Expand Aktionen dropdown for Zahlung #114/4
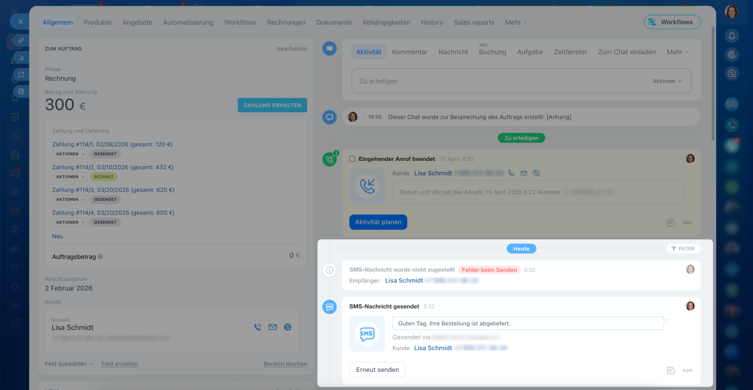The height and width of the screenshot is (390, 753). 70,223
